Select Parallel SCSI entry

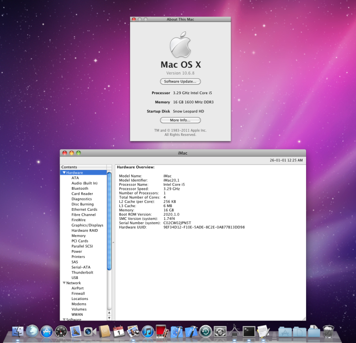click(82, 246)
